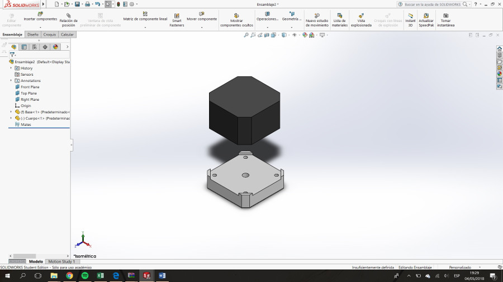This screenshot has height=282, width=503.
Task: Open the DimXpertManager crosshair tab
Action: (x=45, y=47)
